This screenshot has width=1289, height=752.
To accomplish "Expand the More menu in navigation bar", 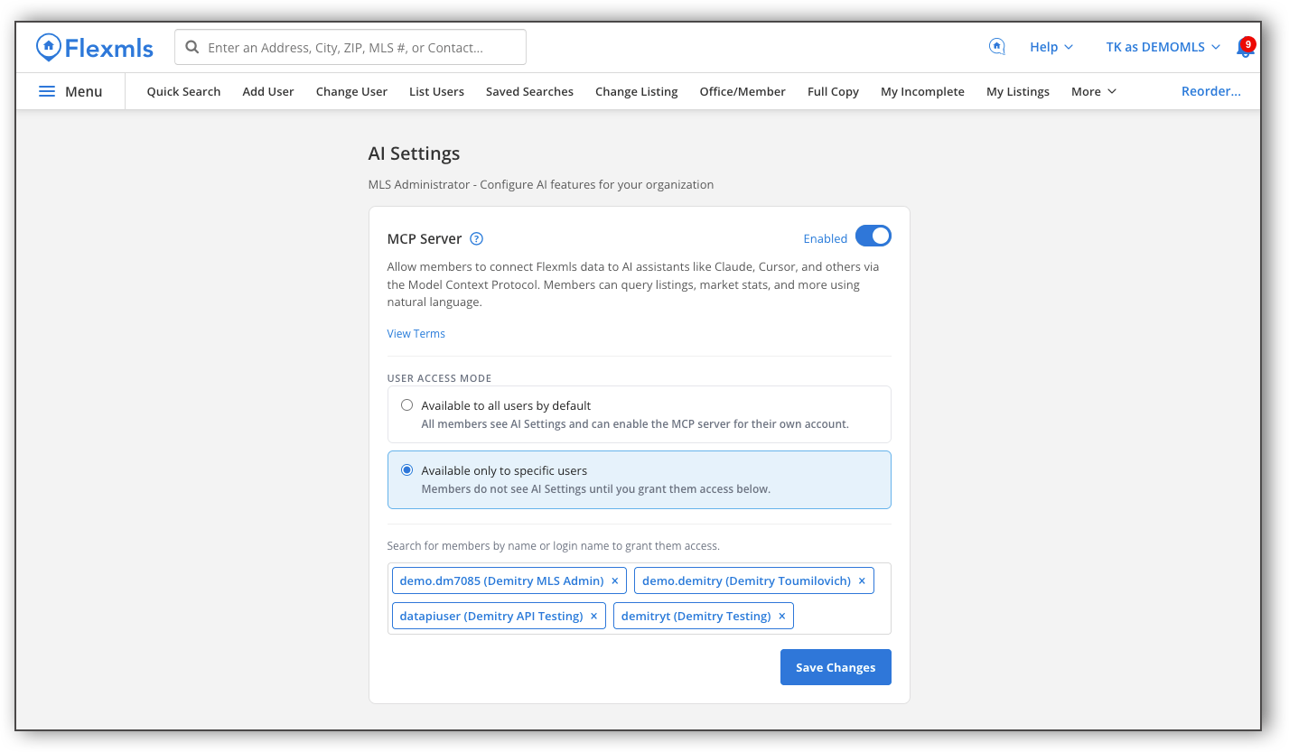I will click(1094, 91).
